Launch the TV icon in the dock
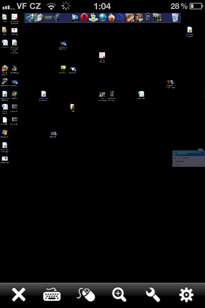 [x=75, y=18]
